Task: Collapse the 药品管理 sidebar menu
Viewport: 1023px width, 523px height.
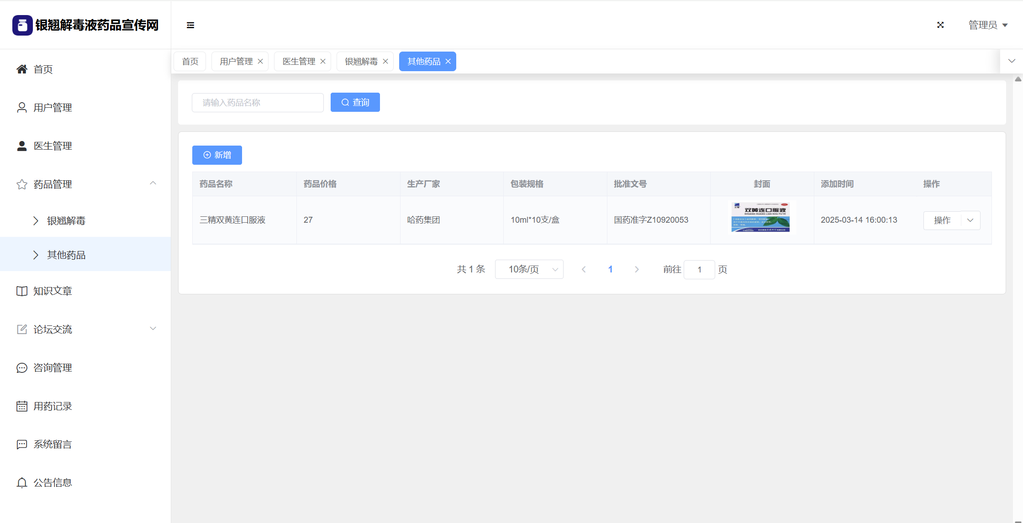Action: point(153,183)
